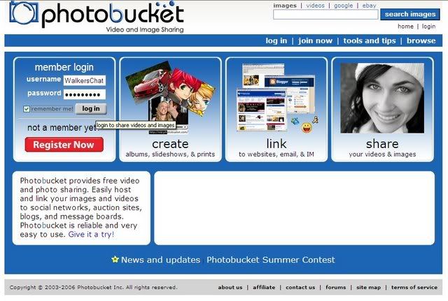Click the 'Video and Image Sharing' tagline
The image size is (448, 301).
click(145, 29)
